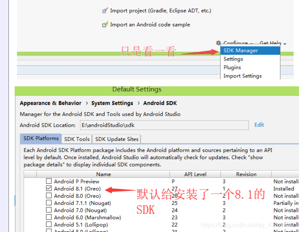This screenshot has height=232, width=299.
Task: Check the Android 7.1.1 (Nougat) checkbox
Action: pos(49,203)
